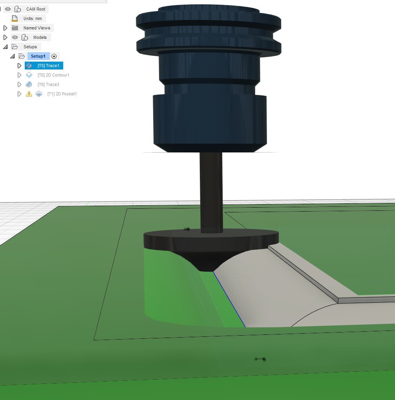The height and width of the screenshot is (400, 395).
Task: Toggle visibility eye of Models
Action: pyautogui.click(x=15, y=37)
